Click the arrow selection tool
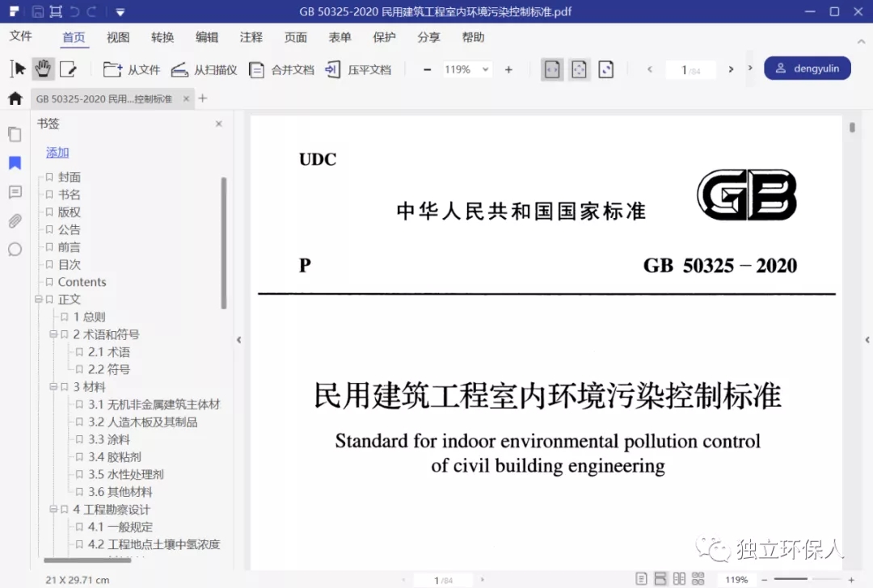 pos(18,69)
